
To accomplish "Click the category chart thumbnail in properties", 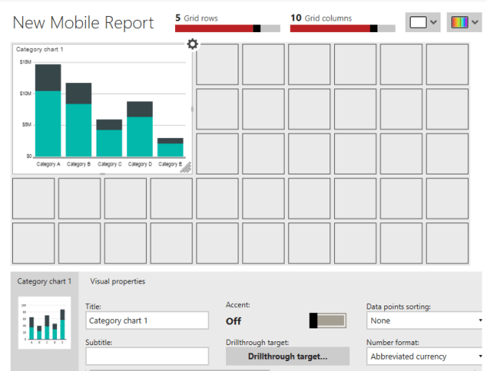I will point(43,323).
